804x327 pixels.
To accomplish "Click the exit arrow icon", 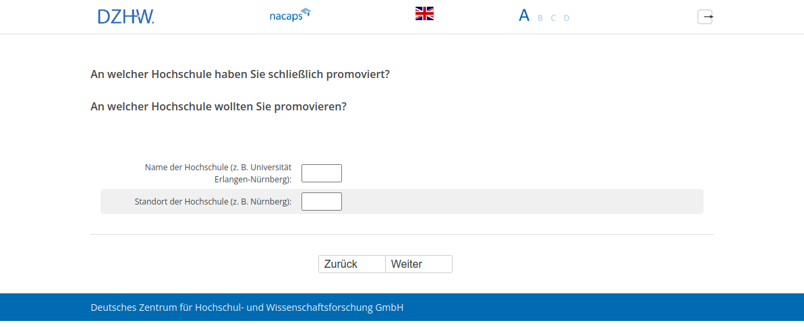I will tap(705, 17).
